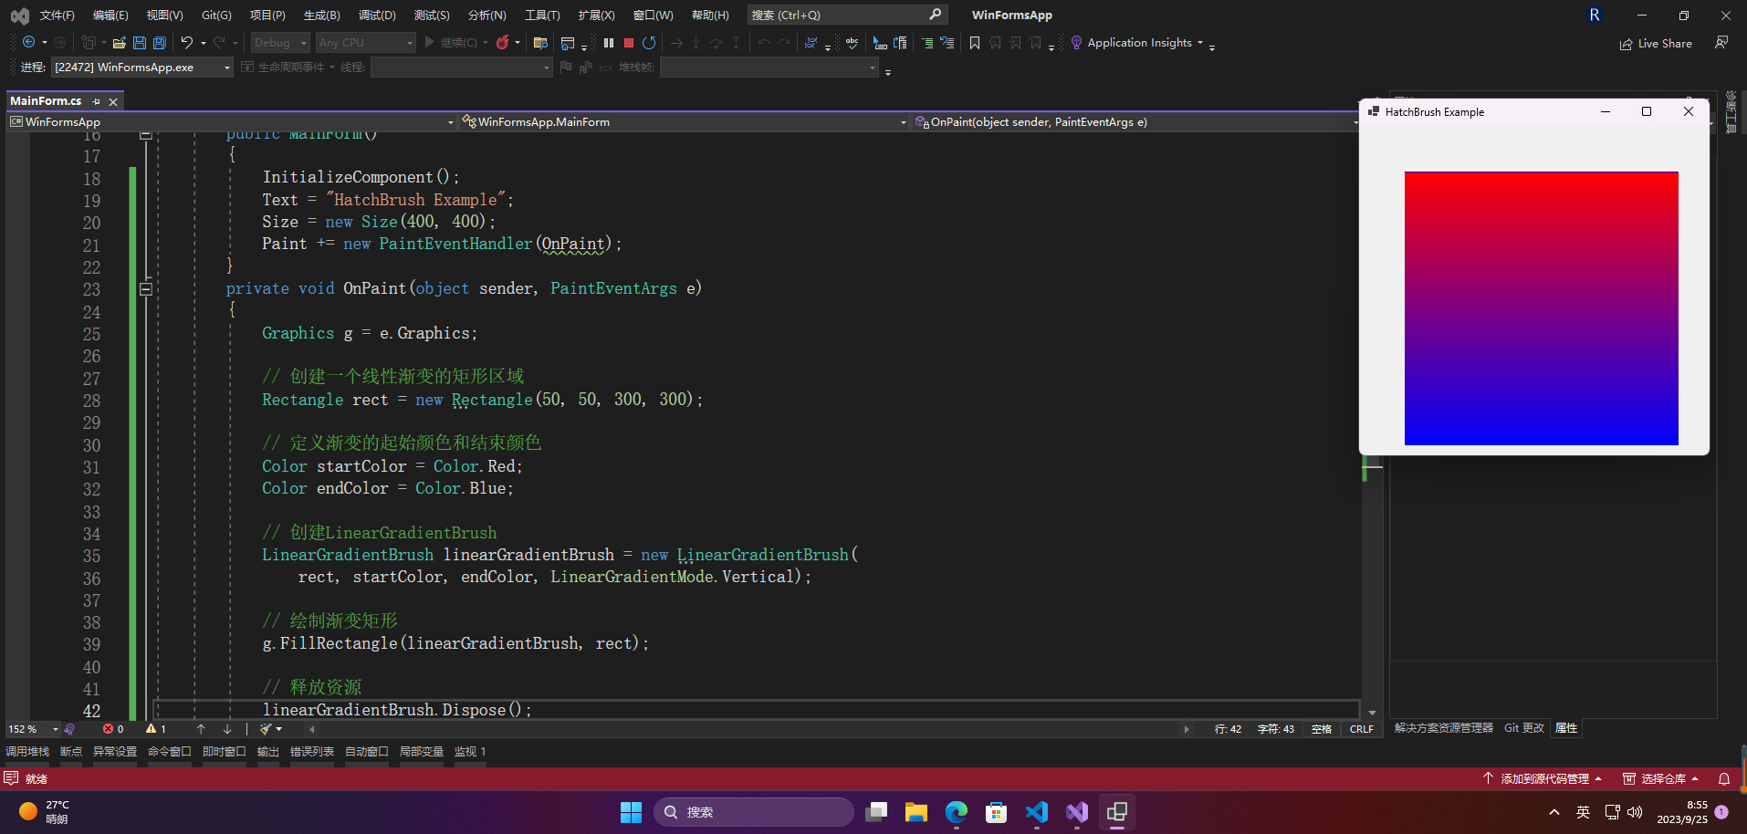Click the Live Share button

[1656, 44]
